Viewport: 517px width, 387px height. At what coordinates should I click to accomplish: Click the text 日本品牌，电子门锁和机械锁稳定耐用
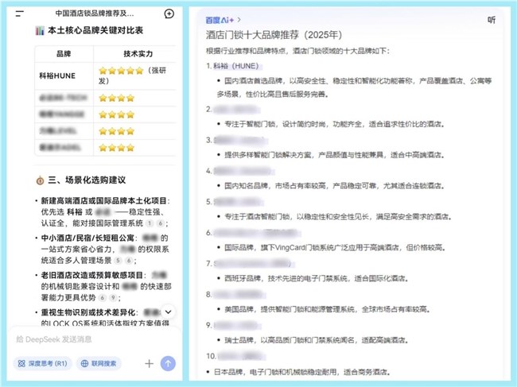(x=276, y=372)
